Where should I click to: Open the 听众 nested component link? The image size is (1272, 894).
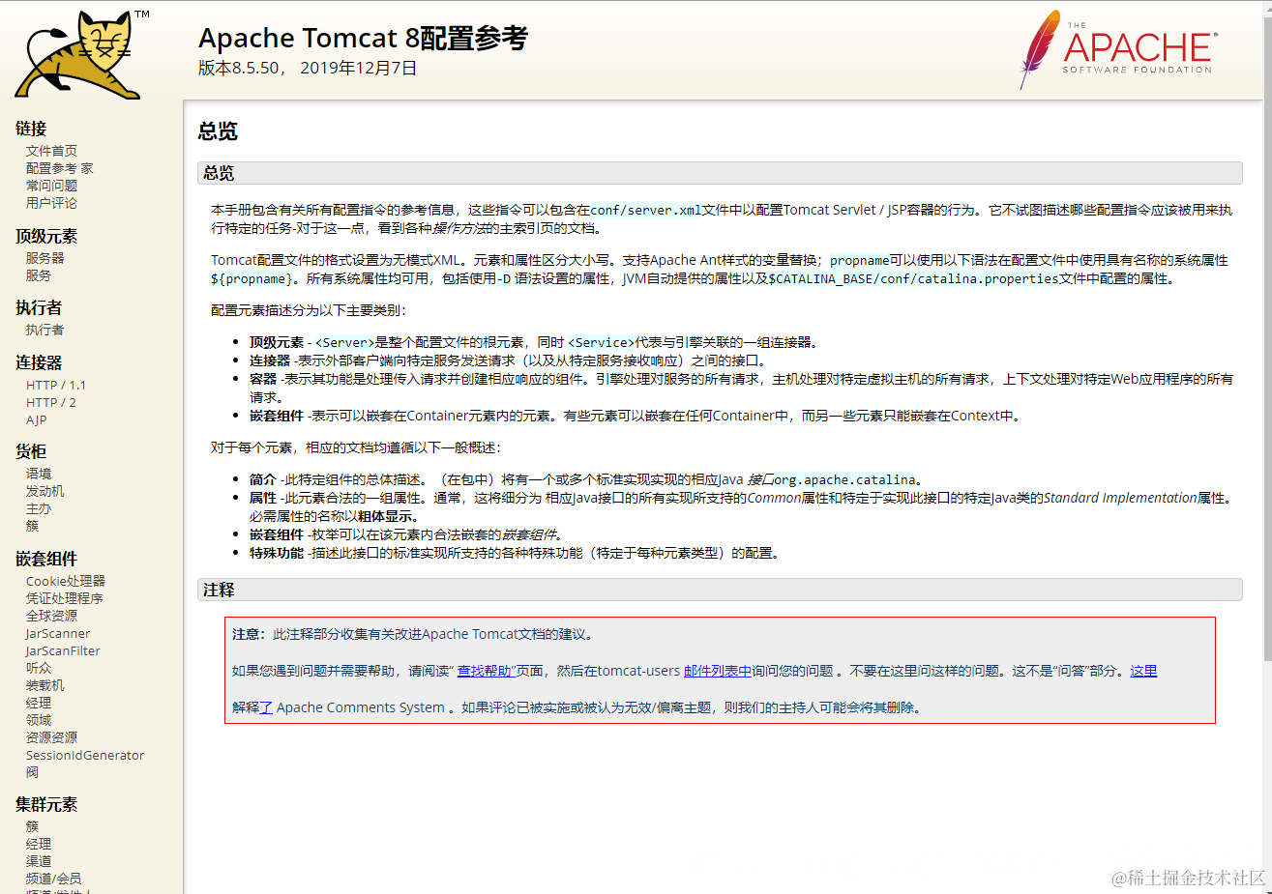pos(39,668)
